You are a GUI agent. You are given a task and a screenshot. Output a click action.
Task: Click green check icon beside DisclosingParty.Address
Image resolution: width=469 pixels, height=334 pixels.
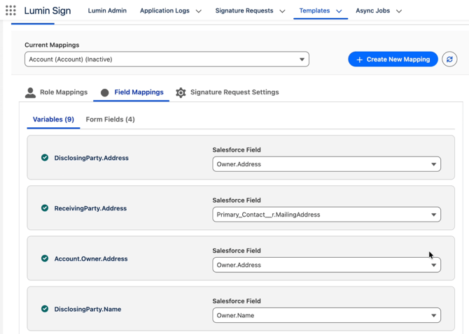click(x=45, y=158)
